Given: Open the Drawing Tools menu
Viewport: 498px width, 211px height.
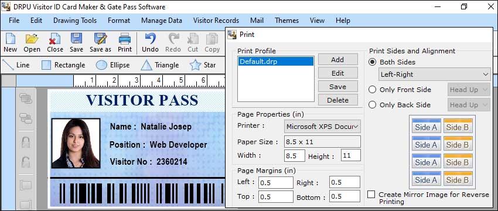Looking at the screenshot, I should (75, 21).
